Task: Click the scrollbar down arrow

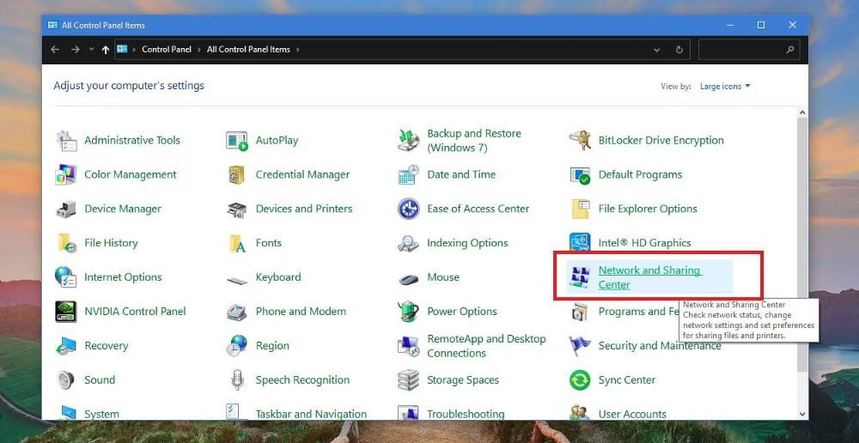Action: point(802,415)
